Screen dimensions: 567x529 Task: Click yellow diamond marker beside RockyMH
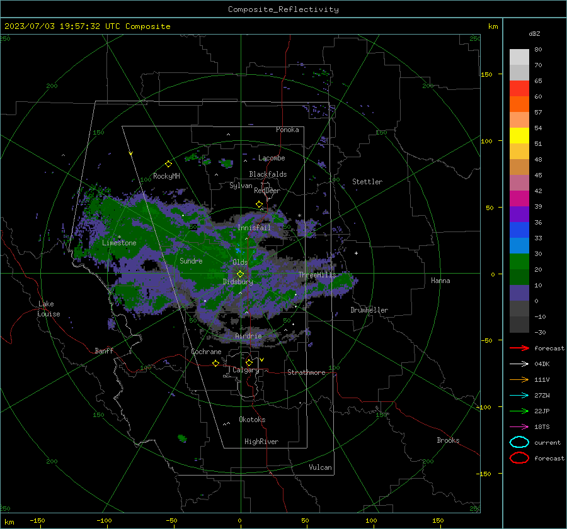(168, 164)
